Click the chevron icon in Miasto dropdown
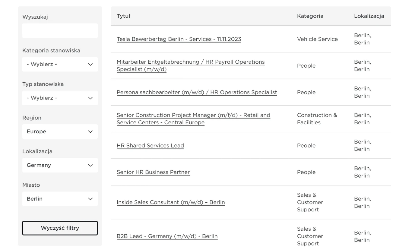The height and width of the screenshot is (250, 412). point(90,199)
